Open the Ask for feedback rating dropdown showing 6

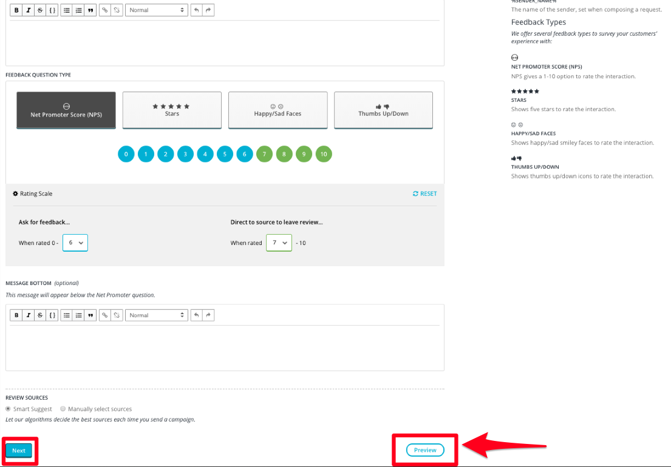(75, 243)
